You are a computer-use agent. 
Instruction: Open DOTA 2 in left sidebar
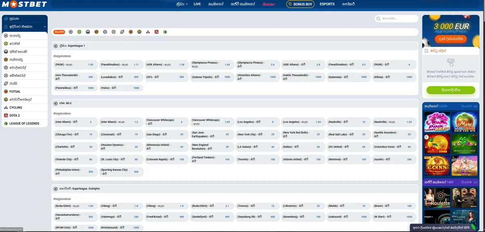click(x=25, y=116)
